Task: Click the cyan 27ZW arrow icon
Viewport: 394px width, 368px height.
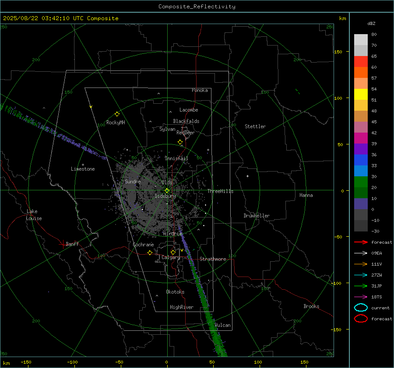Action: tap(361, 275)
